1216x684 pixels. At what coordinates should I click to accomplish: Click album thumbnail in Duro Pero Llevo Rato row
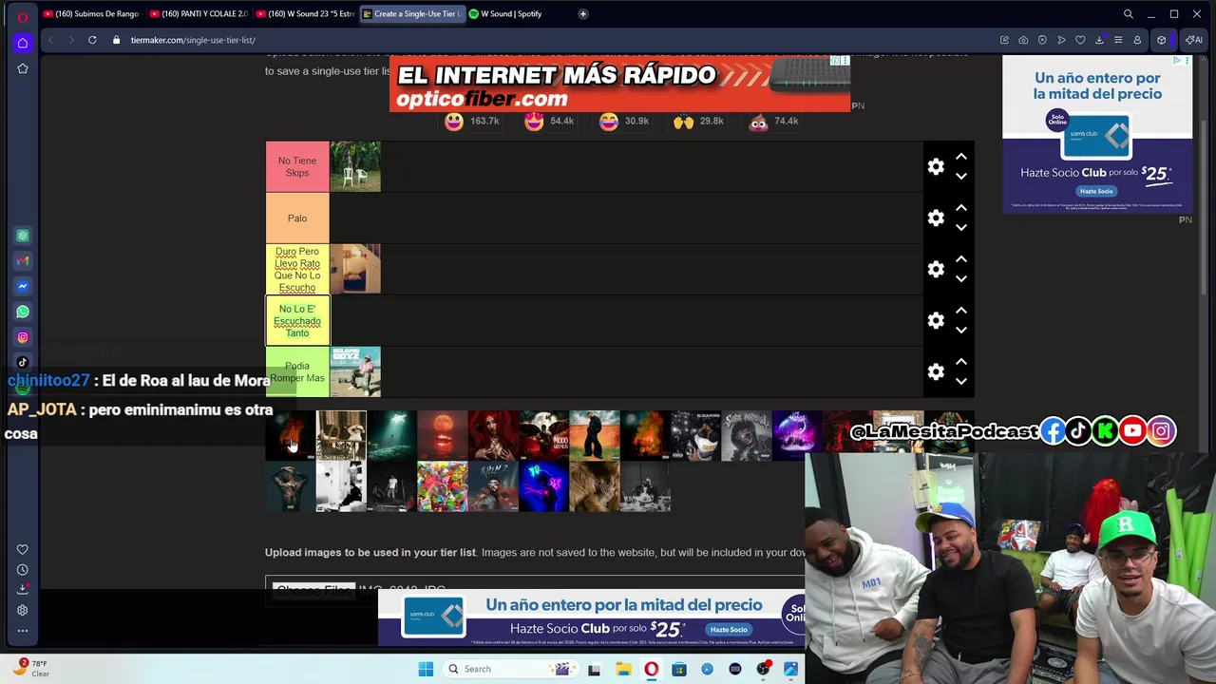coord(355,270)
